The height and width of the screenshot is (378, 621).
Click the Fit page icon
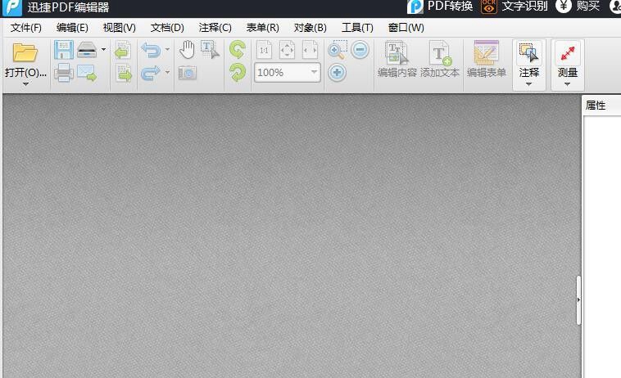pyautogui.click(x=287, y=50)
